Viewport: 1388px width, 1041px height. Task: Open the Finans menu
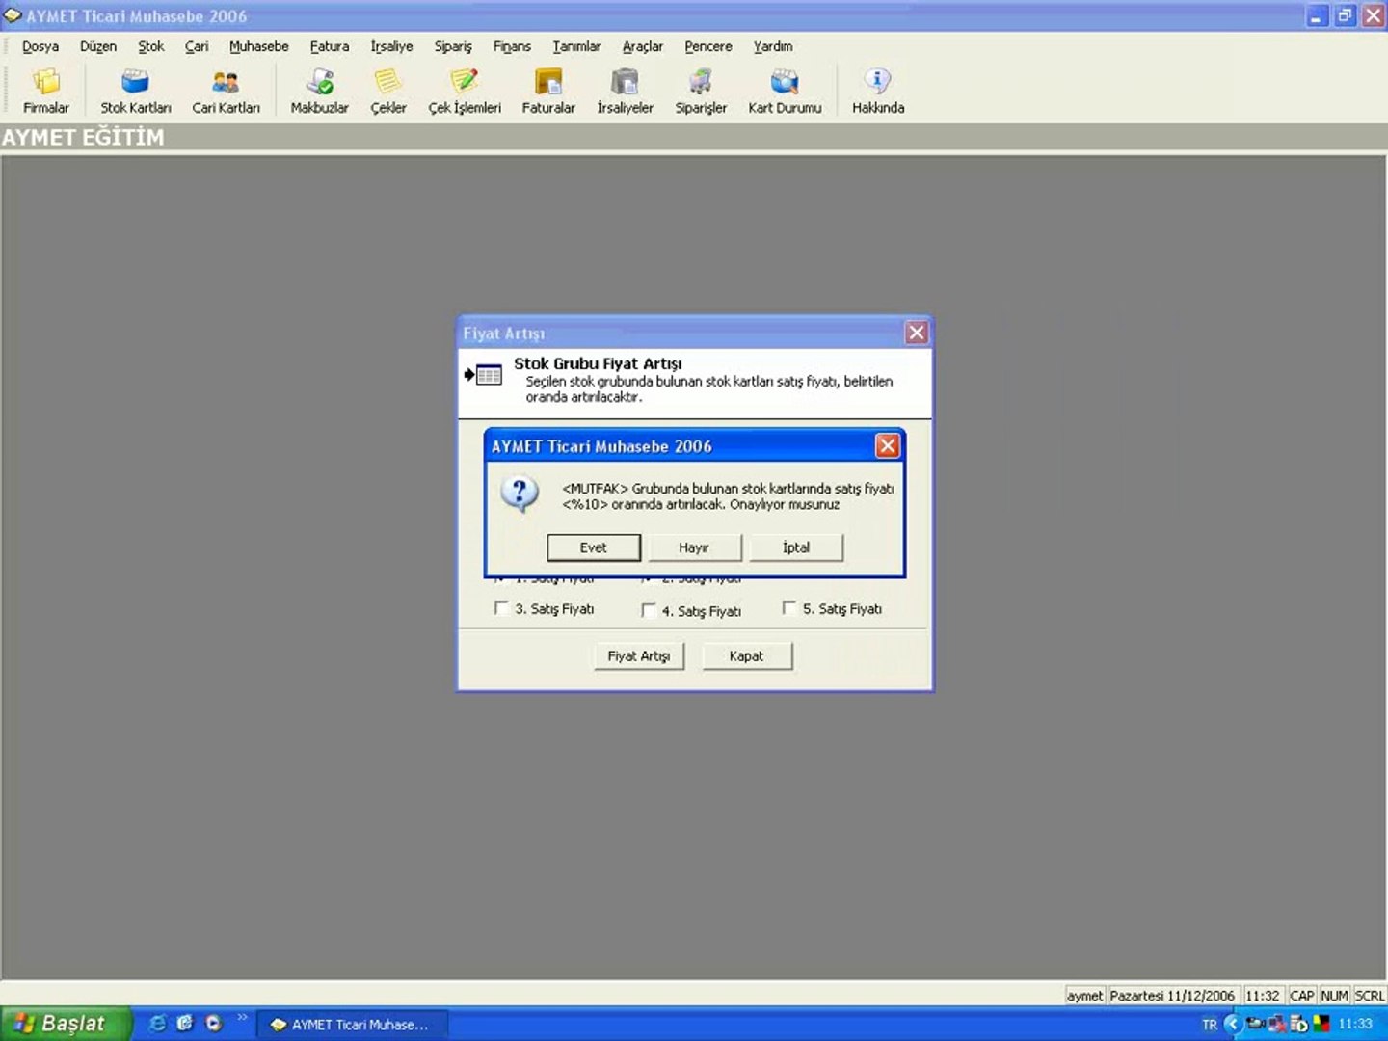click(512, 46)
